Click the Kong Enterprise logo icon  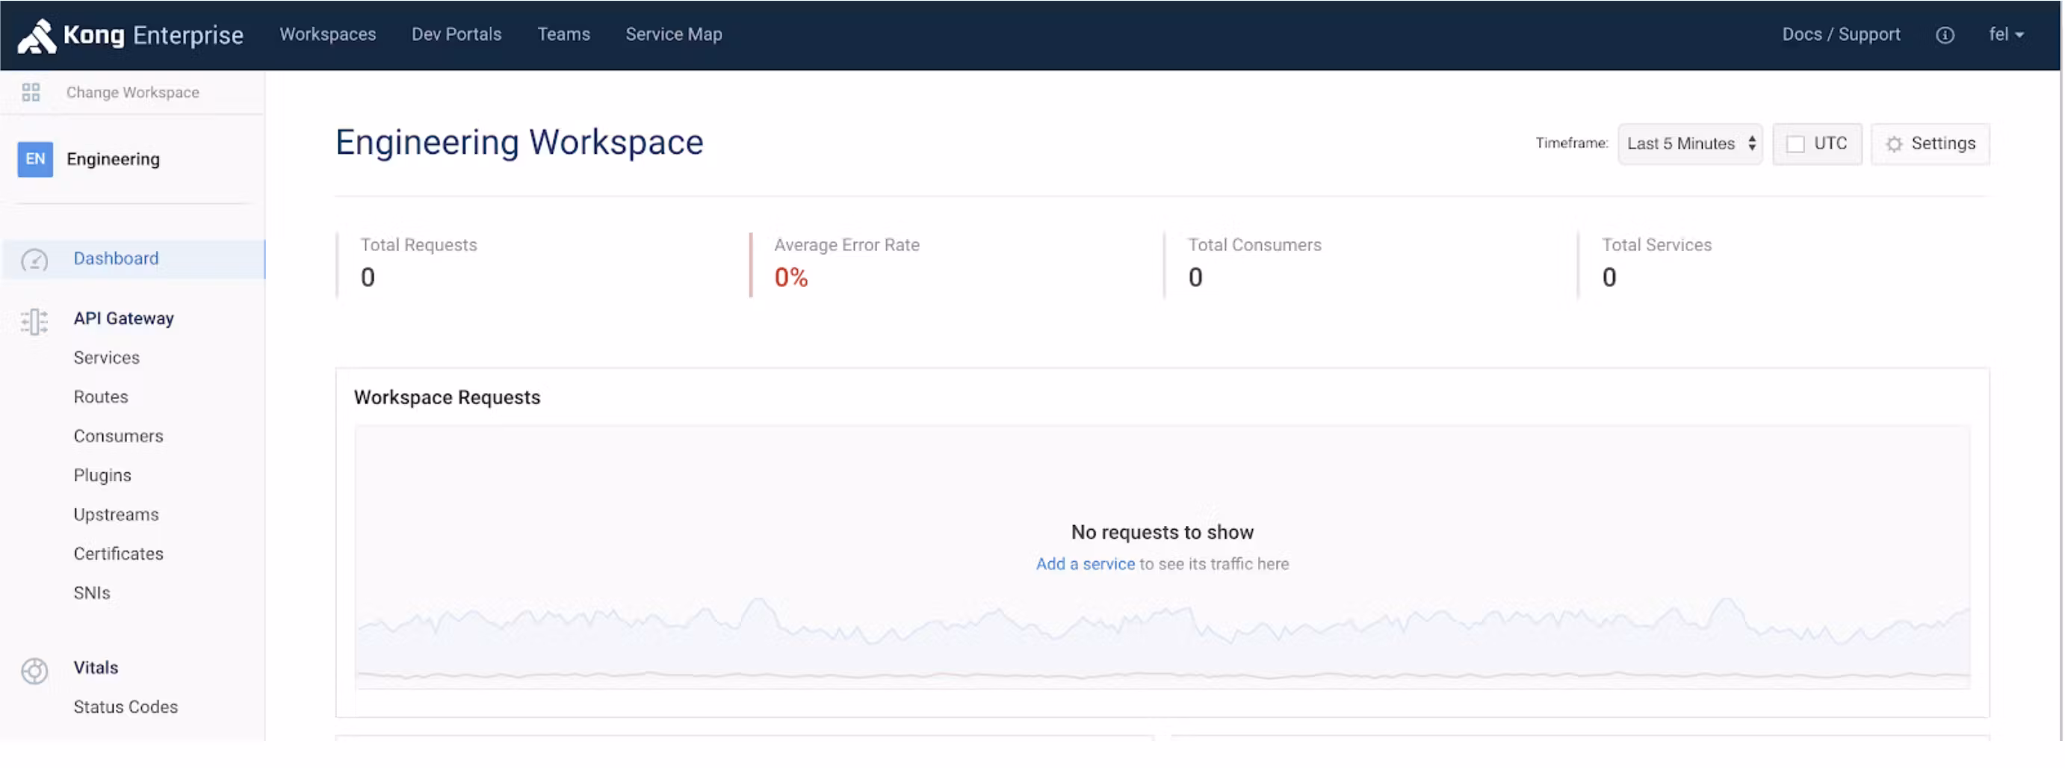click(37, 35)
